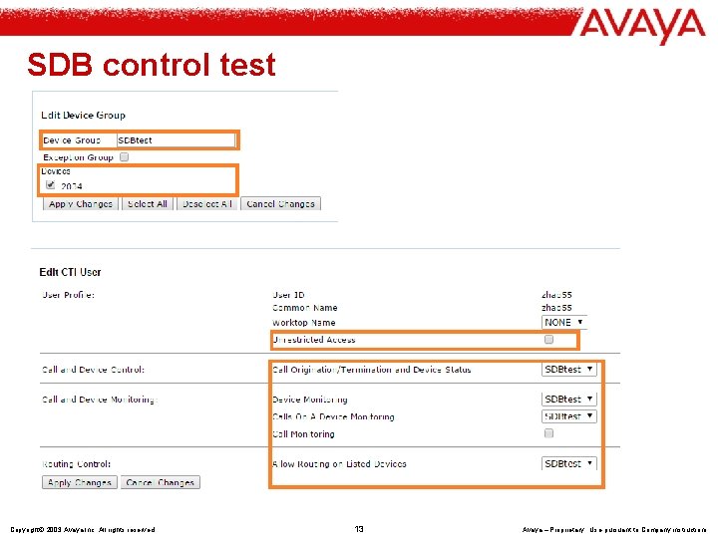Open the Device Monitoring dropdown
This screenshot has width=718, height=538.
(x=569, y=399)
